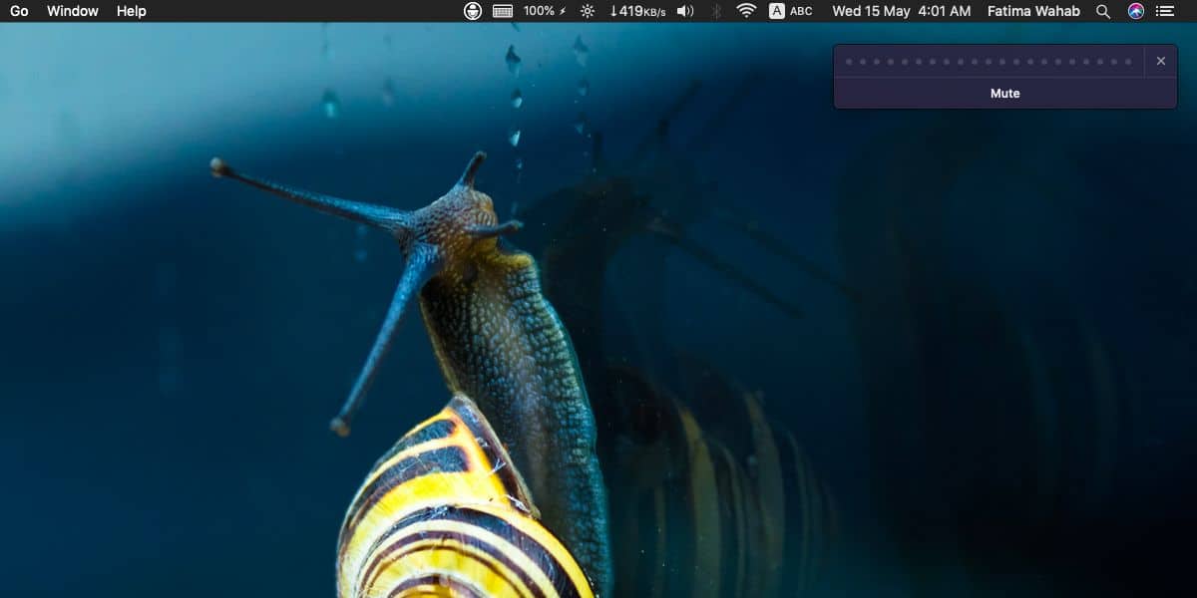The width and height of the screenshot is (1197, 598).
Task: Open the brightness sun icon menu
Action: [x=588, y=11]
